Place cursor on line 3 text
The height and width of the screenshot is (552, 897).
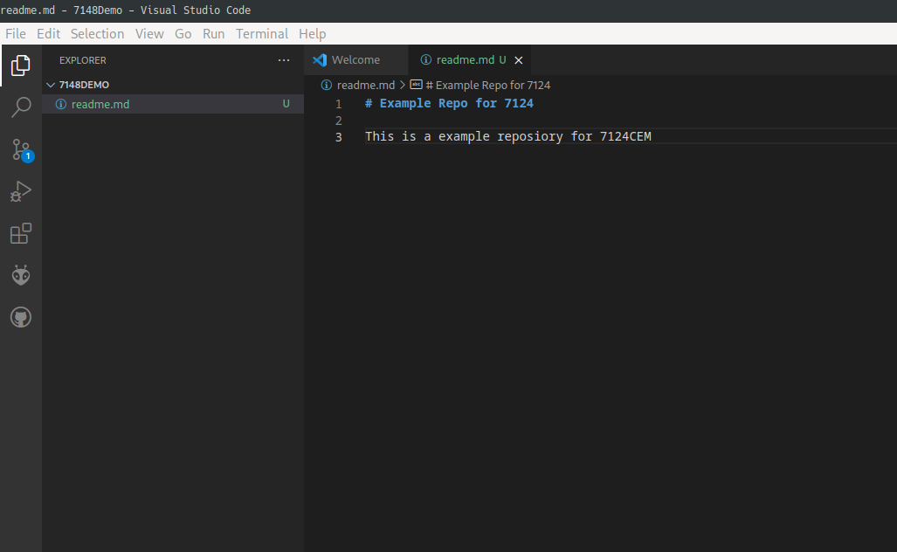coord(507,136)
